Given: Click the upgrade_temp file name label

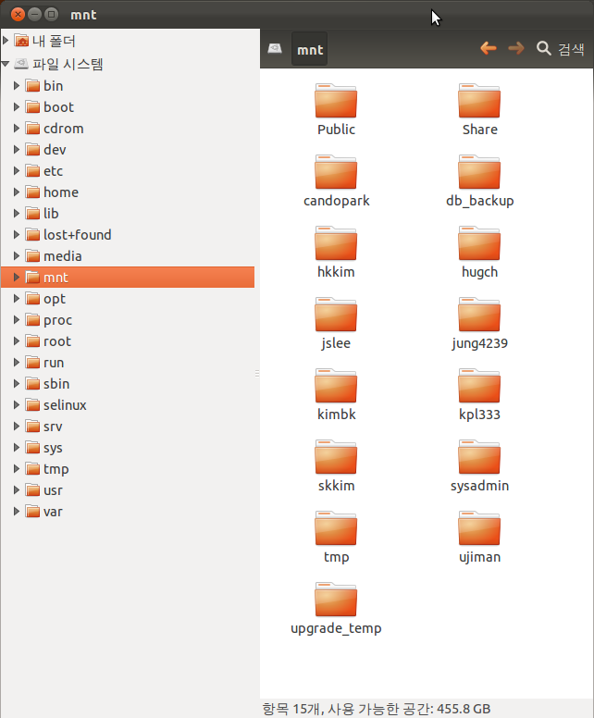Looking at the screenshot, I should 336,628.
